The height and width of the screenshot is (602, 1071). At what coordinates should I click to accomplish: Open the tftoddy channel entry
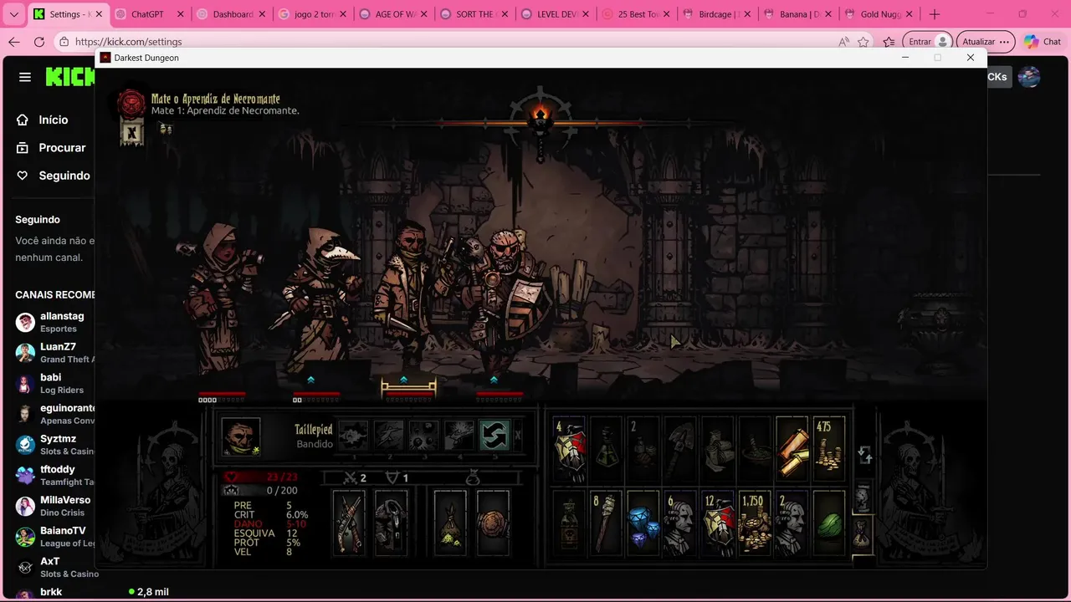pyautogui.click(x=54, y=475)
